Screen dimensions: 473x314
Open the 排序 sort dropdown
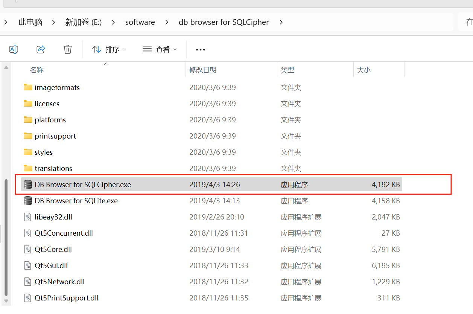click(x=110, y=49)
